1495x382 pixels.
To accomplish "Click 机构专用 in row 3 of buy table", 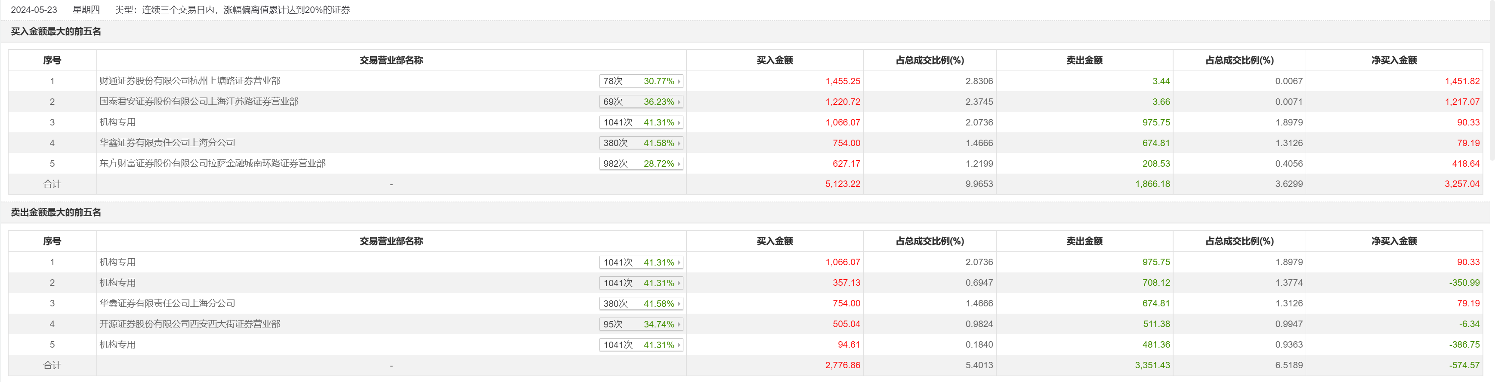I will click(x=117, y=122).
